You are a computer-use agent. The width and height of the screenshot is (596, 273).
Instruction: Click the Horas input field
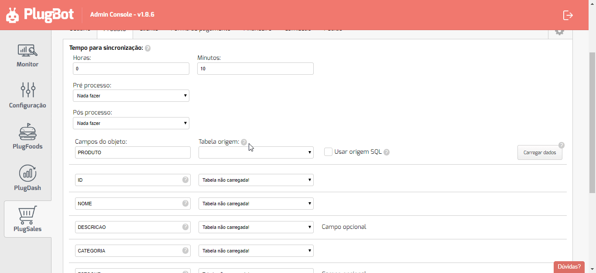(x=131, y=69)
